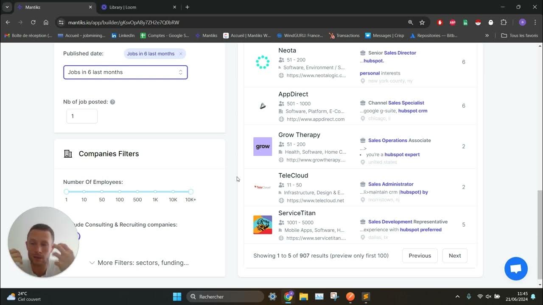Screen dimensions: 543x305
Task: Click the Next results button
Action: click(x=455, y=255)
